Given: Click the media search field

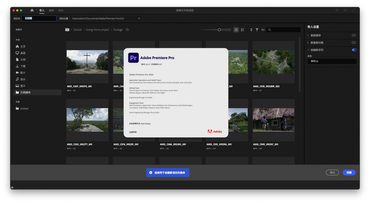Looking at the screenshot, I should pyautogui.click(x=283, y=30).
